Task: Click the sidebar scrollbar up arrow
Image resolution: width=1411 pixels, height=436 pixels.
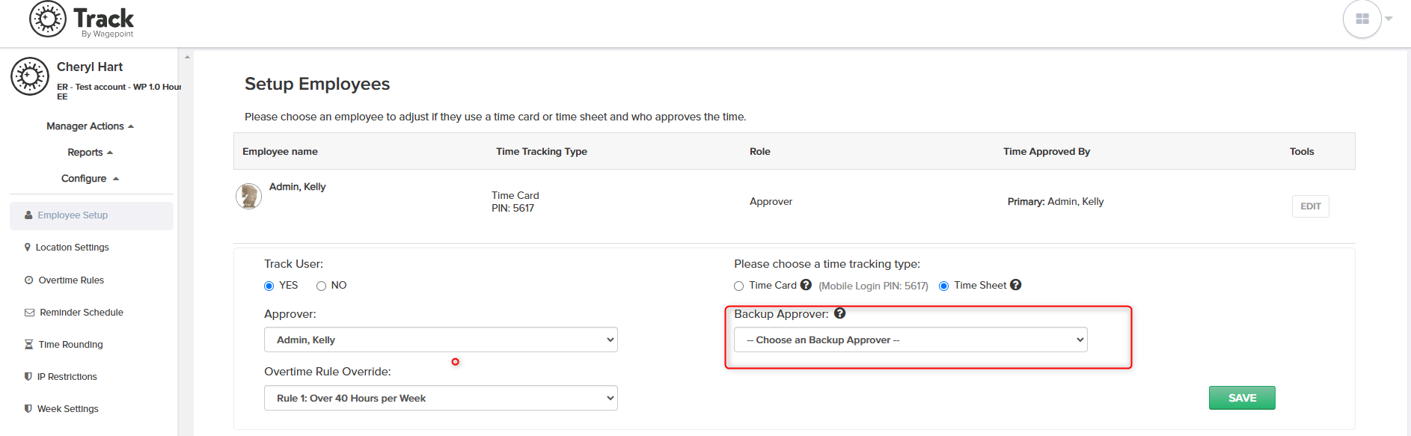Action: coord(187,57)
